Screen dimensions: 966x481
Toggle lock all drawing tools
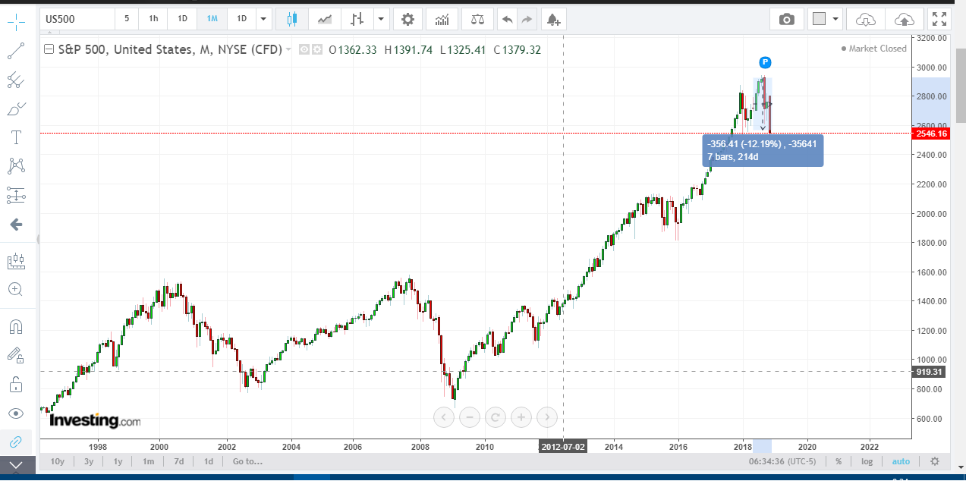pos(16,385)
